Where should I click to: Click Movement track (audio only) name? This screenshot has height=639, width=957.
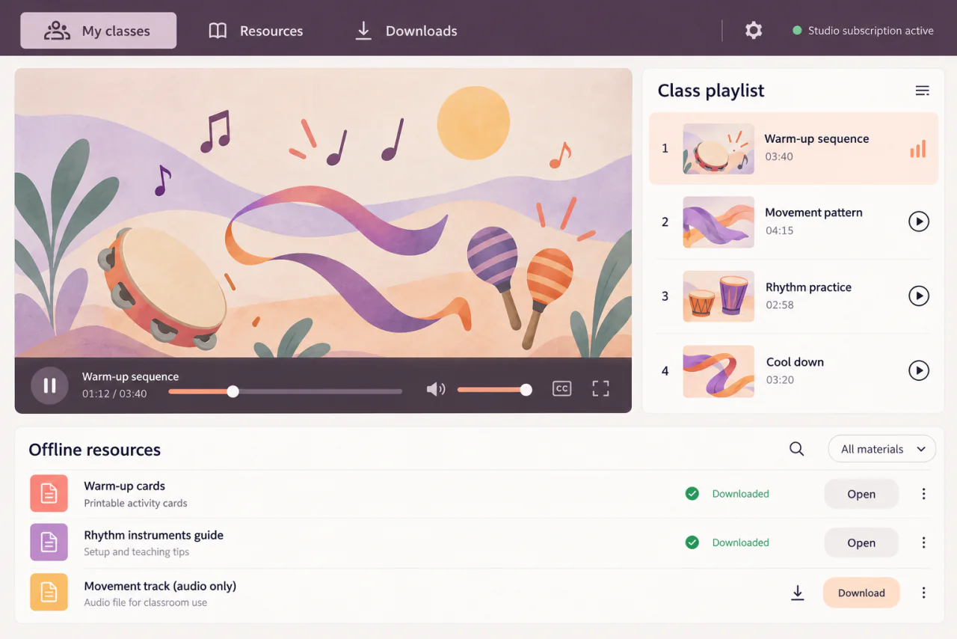pyautogui.click(x=160, y=586)
